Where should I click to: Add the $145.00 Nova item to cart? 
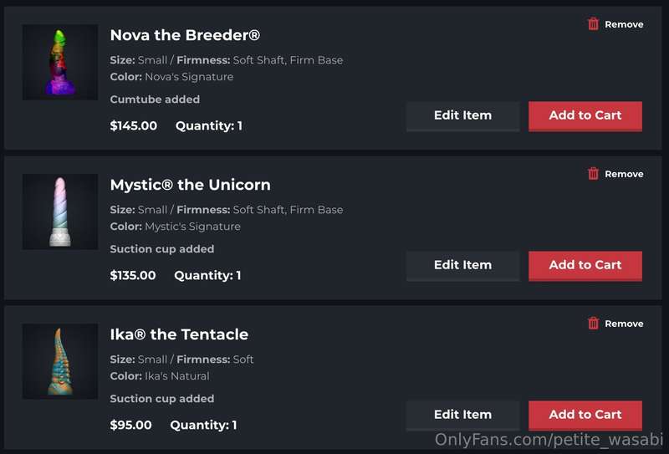pyautogui.click(x=585, y=116)
